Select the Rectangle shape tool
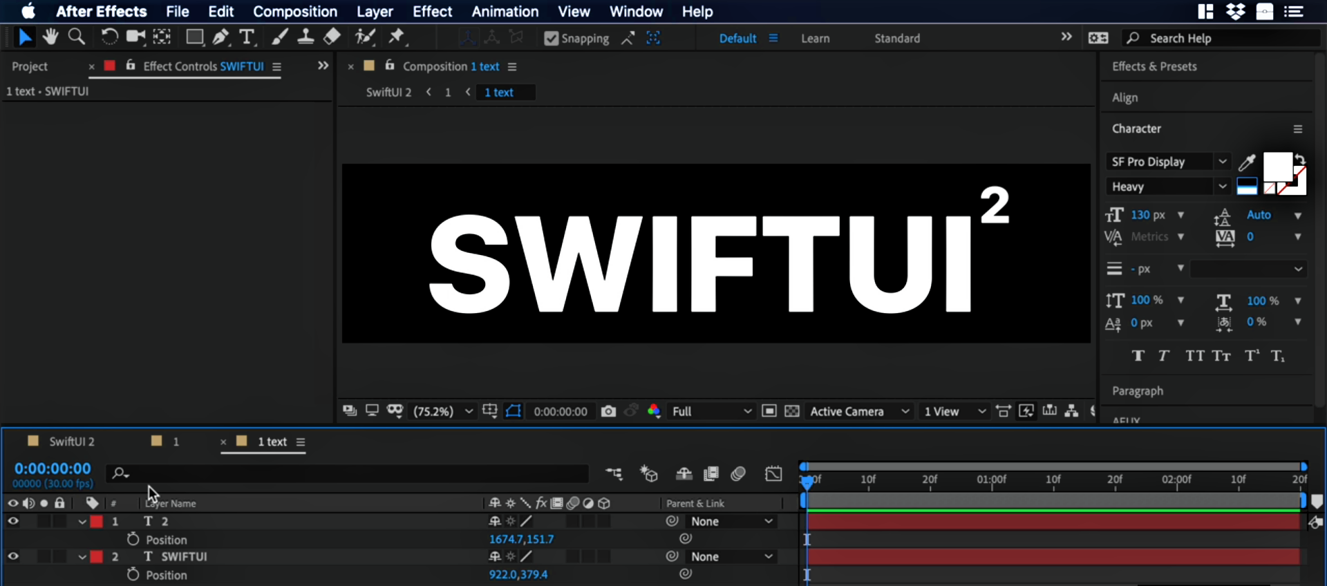 (x=195, y=37)
